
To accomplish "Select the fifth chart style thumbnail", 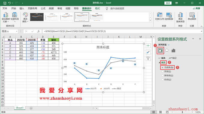I will (x=97, y=17).
